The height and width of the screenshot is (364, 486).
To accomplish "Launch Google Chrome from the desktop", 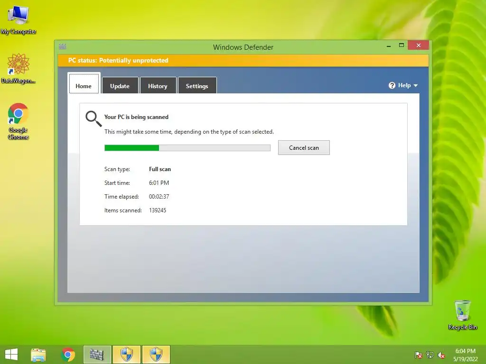I will (19, 121).
